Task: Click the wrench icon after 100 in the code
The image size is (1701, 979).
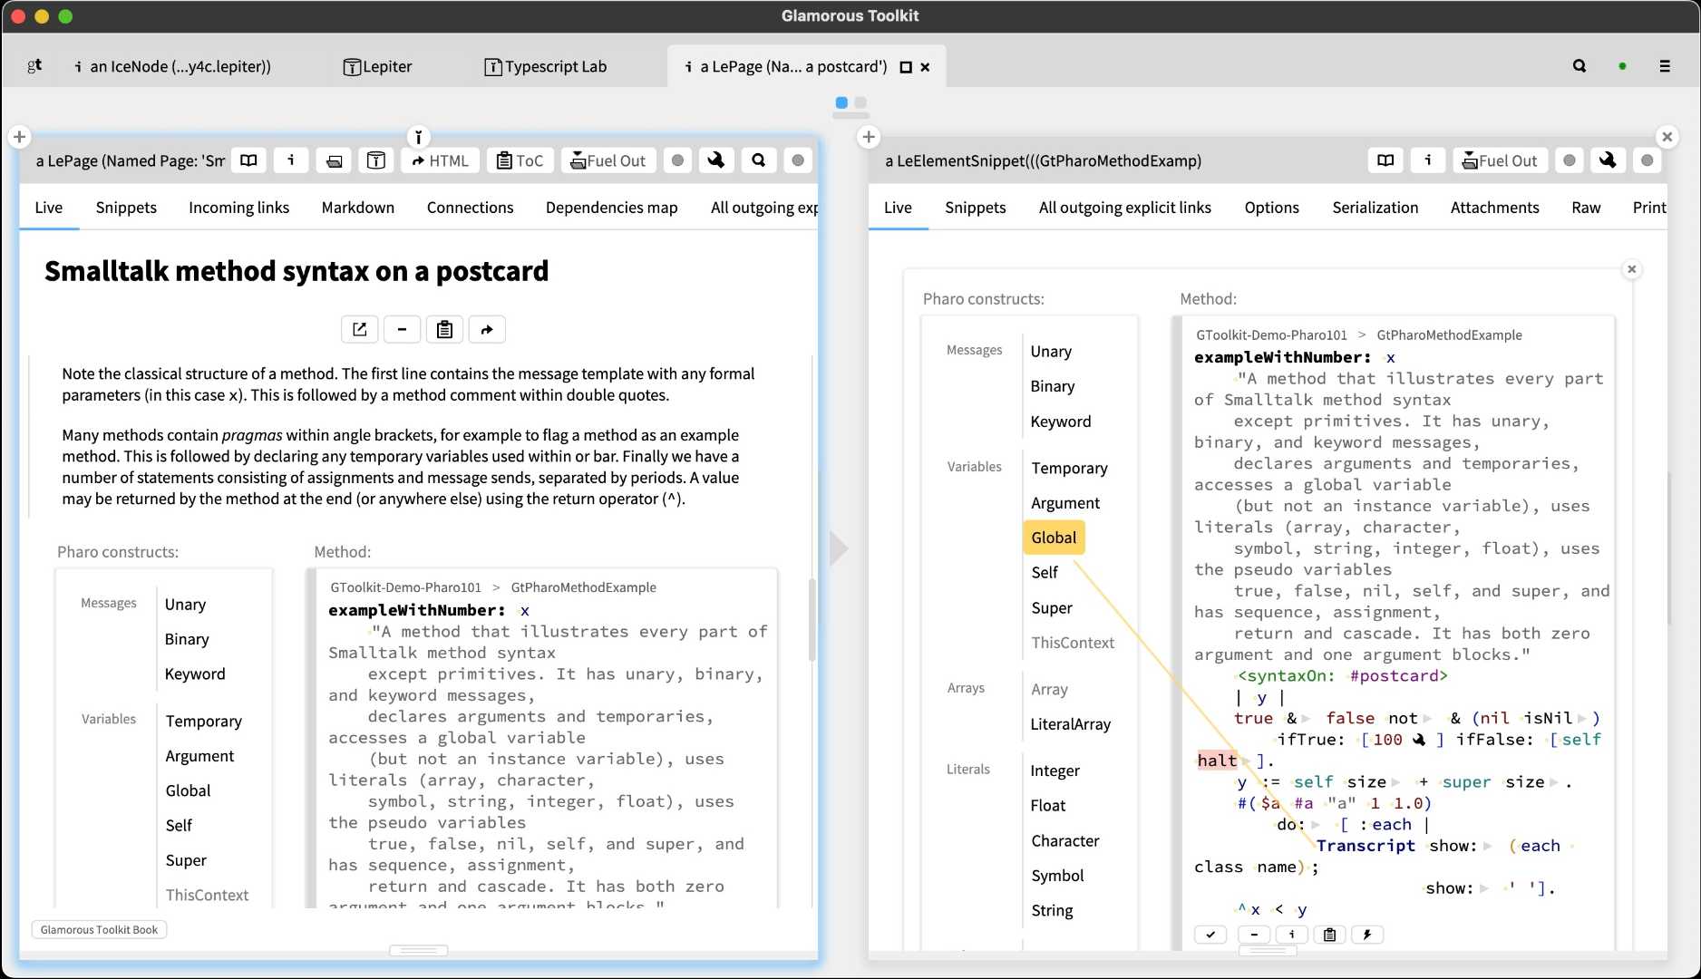Action: [x=1419, y=740]
